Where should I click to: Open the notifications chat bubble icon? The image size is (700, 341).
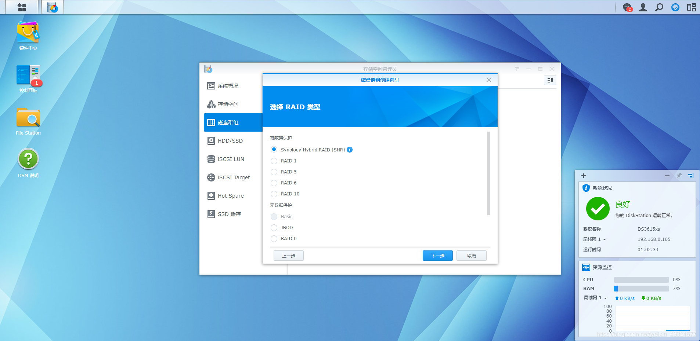627,7
